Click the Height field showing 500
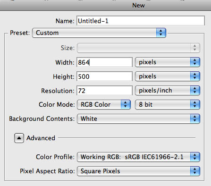This screenshot has height=186, width=211. pyautogui.click(x=104, y=76)
